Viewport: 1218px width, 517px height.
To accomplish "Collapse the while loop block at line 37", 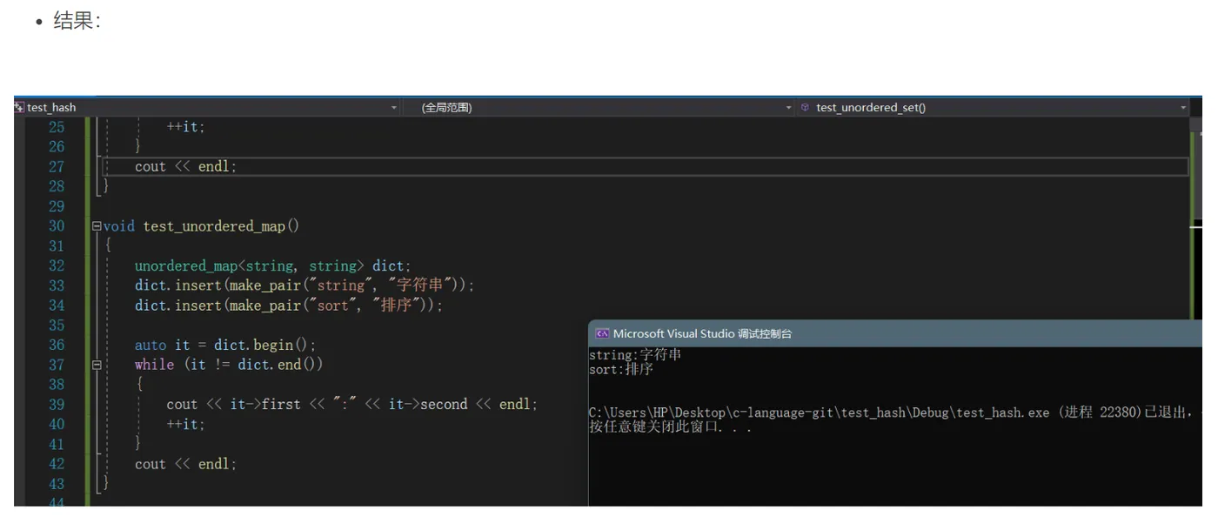I will tap(97, 366).
